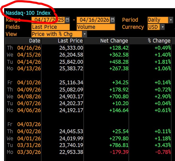Select the 04/14/26 date cell
Viewport: 175px width, 161px height.
(29, 62)
